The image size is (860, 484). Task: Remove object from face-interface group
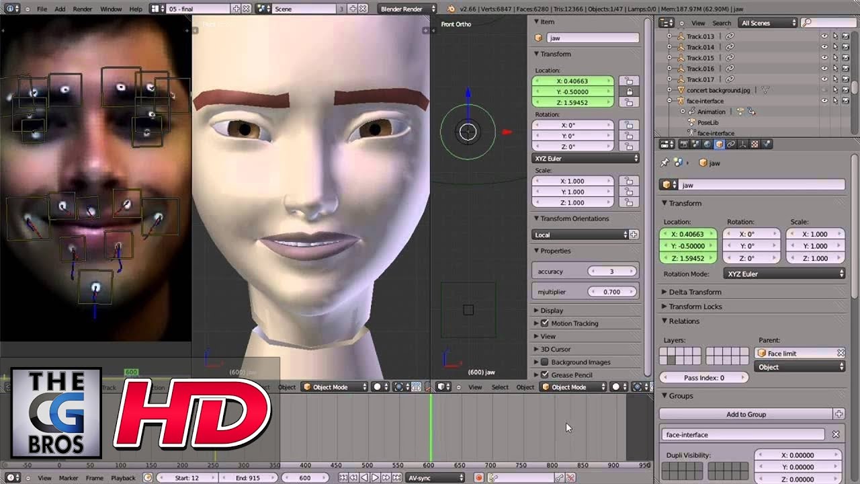click(836, 434)
